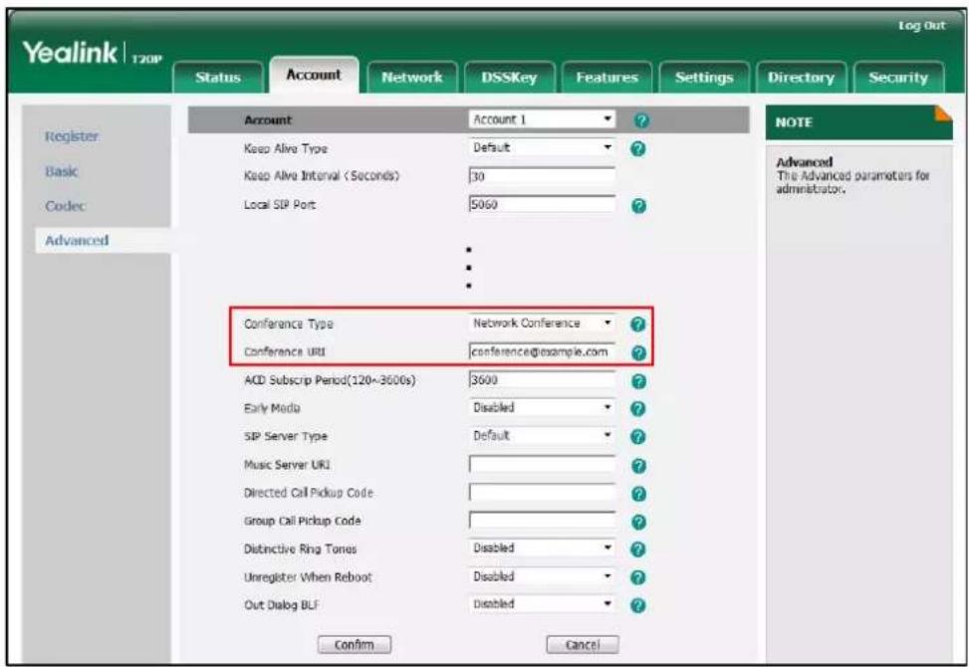This screenshot has width=969, height=667.
Task: Click help icon for Music Server URI
Action: 638,466
